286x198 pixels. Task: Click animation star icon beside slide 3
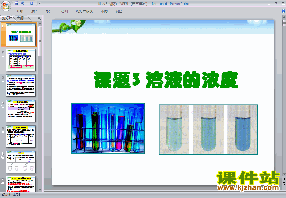[3, 81]
